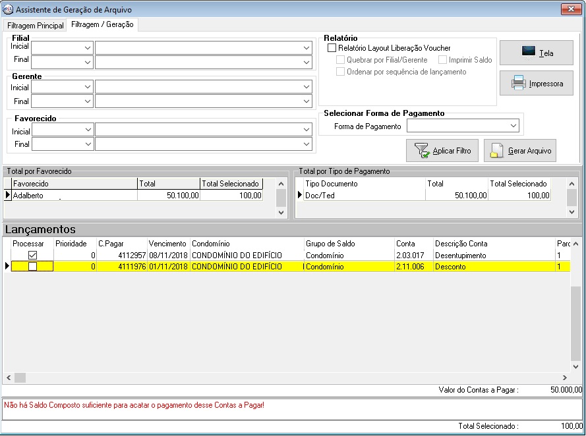
Task: Enable Relatório Layout Liberação Voucher checkbox
Action: tap(332, 48)
